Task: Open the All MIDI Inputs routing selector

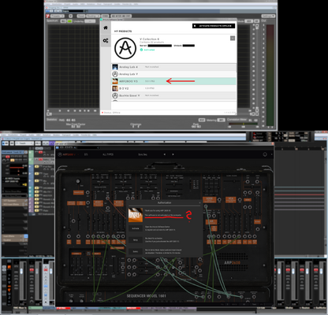Action: (x=14, y=179)
